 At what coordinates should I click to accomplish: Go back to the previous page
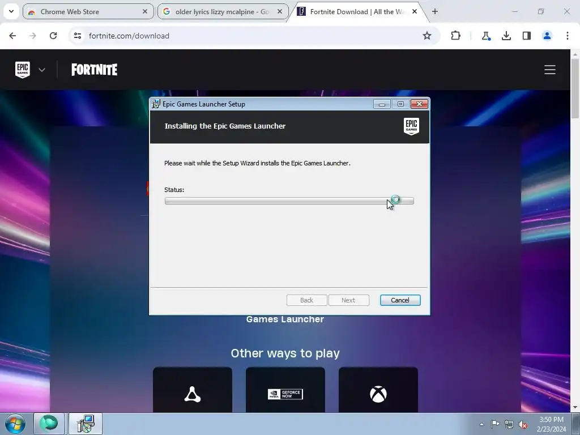click(12, 36)
